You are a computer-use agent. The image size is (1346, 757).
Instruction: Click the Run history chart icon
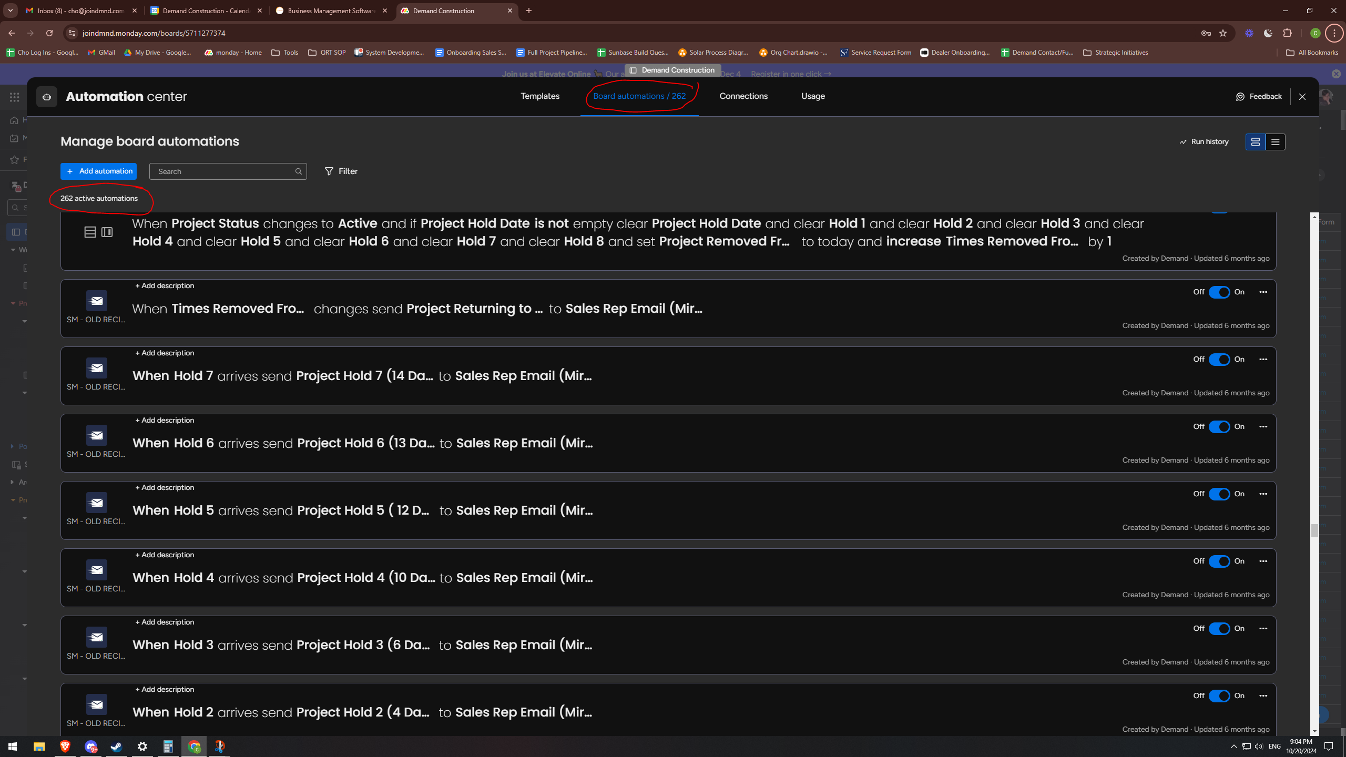(1183, 142)
